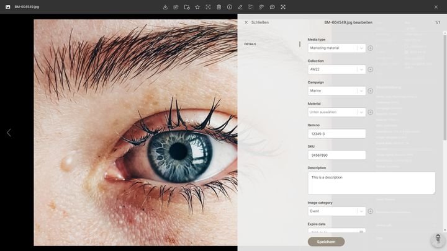Add a new Material with plus icon
The width and height of the screenshot is (447, 251).
click(370, 112)
